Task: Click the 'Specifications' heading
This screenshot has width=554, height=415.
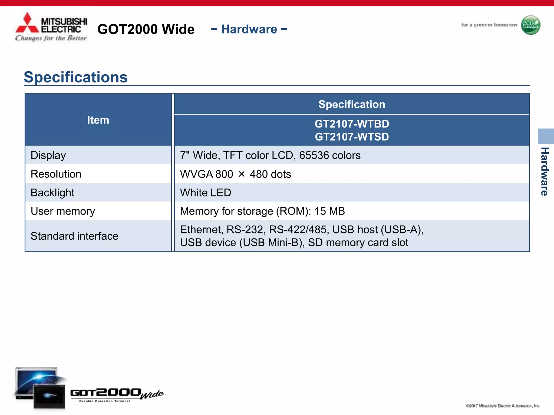Action: 76,77
